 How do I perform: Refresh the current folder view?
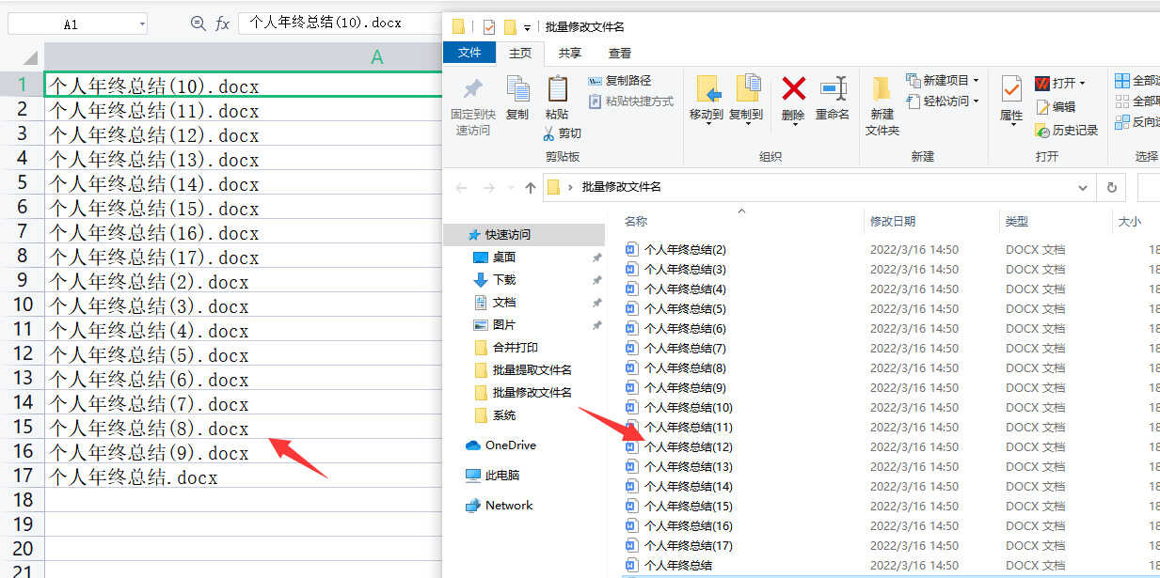[x=1111, y=187]
